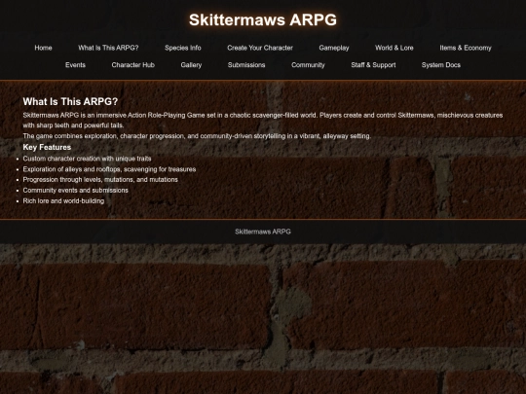526x394 pixels.
Task: Click the Skittermaws ARPG site title
Action: pos(263,19)
